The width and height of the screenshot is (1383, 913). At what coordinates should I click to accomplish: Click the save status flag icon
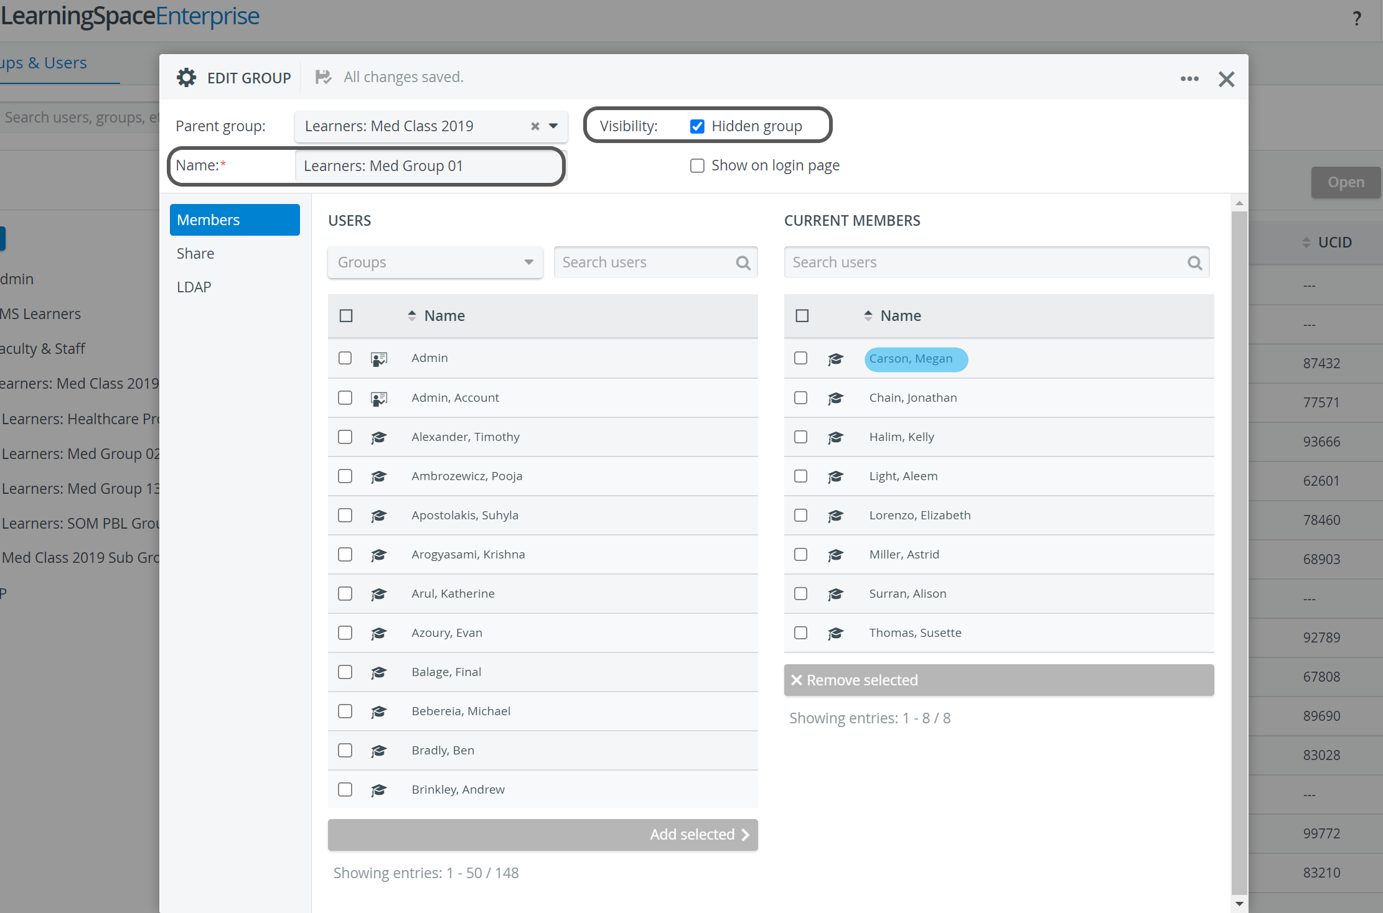(323, 77)
